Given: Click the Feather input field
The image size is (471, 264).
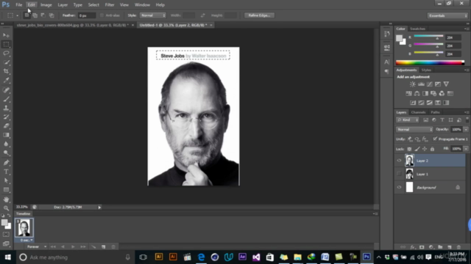Looking at the screenshot, I should 87,15.
